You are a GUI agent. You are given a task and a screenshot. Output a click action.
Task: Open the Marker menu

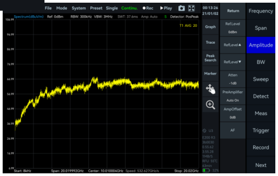210,74
